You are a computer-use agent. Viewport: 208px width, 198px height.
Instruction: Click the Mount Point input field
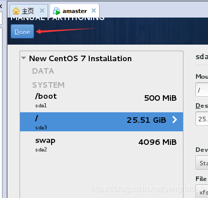202,90
